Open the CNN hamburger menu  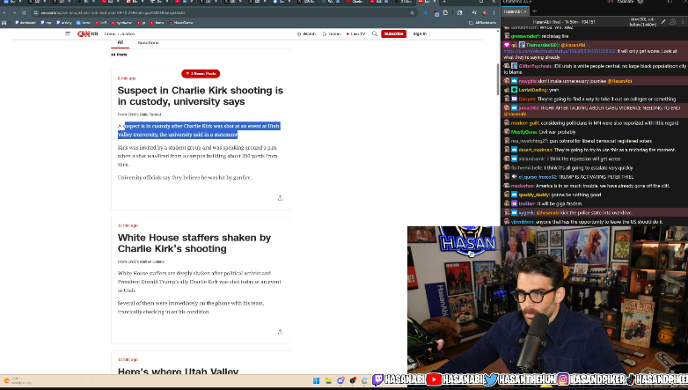(x=68, y=33)
